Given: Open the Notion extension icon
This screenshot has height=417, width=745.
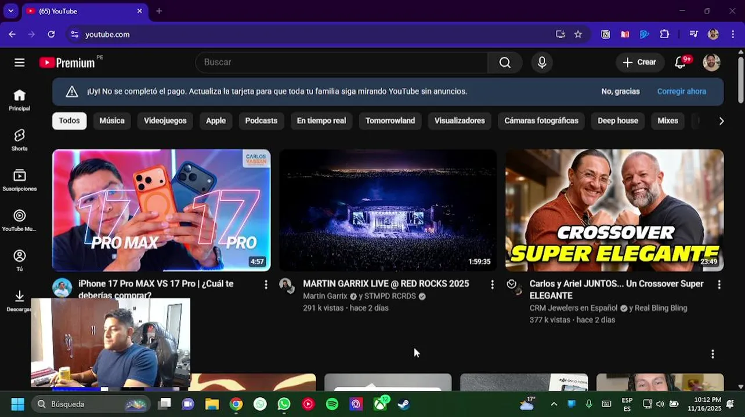Looking at the screenshot, I should 605,34.
